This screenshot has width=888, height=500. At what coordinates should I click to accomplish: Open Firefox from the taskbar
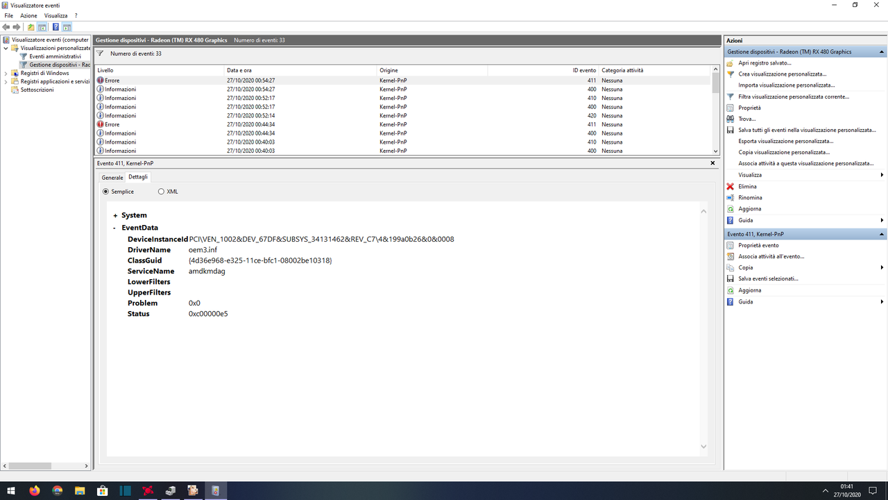(x=35, y=490)
